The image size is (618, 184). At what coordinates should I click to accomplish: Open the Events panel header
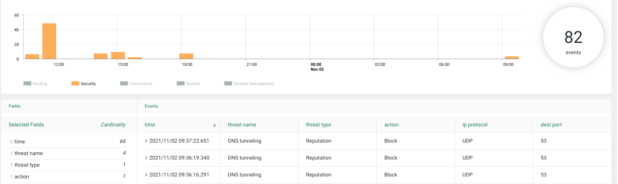[151, 106]
